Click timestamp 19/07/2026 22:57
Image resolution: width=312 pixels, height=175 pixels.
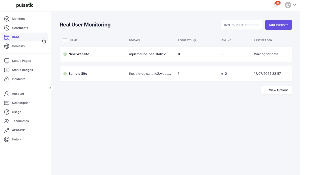click(268, 74)
